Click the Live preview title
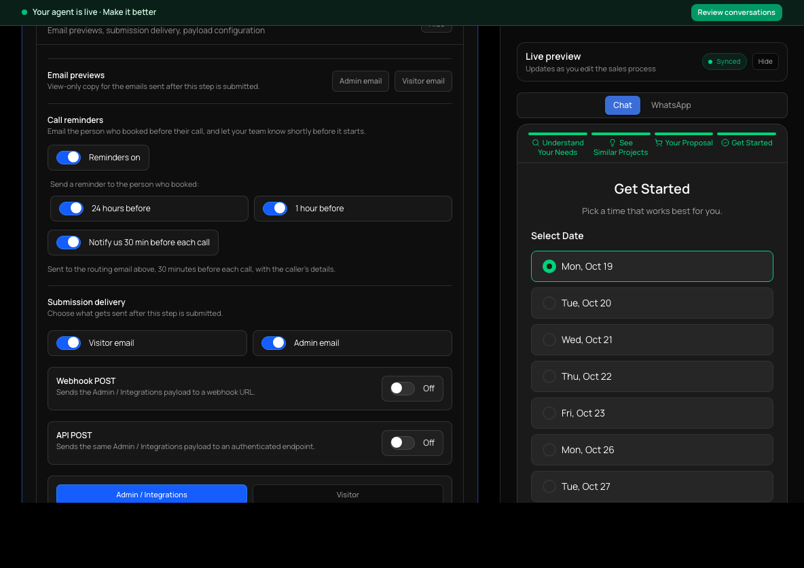The width and height of the screenshot is (804, 568). [x=553, y=56]
